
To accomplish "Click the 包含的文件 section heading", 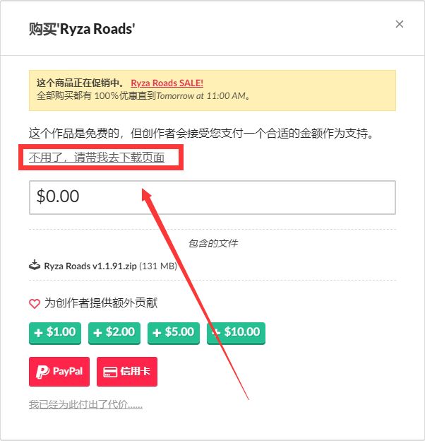I will pyautogui.click(x=212, y=243).
